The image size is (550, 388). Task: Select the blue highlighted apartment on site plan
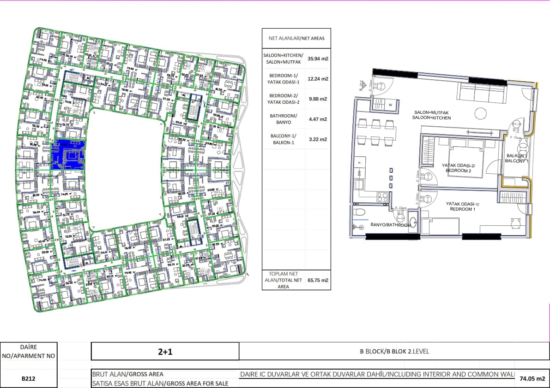click(68, 155)
